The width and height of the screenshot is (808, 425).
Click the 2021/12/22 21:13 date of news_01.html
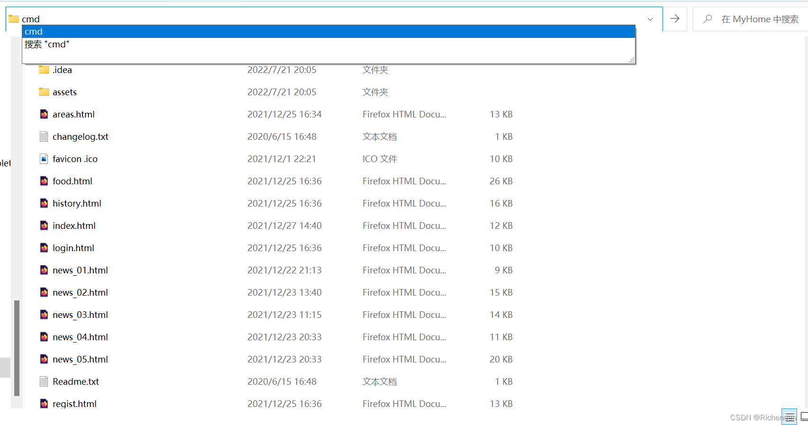click(x=284, y=270)
